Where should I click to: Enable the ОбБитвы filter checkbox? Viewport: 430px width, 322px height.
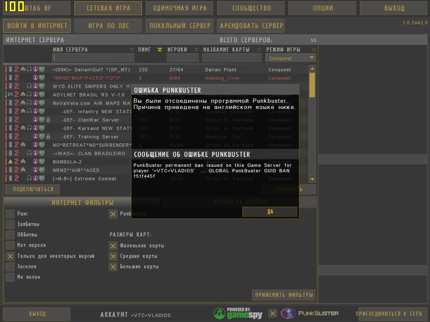pos(10,235)
